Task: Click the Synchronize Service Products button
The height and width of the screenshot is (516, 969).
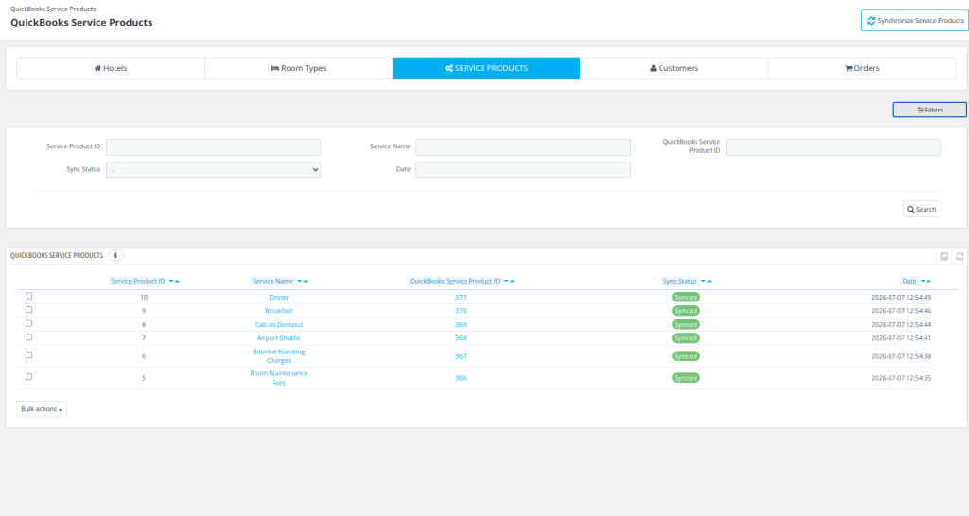Action: (x=915, y=21)
